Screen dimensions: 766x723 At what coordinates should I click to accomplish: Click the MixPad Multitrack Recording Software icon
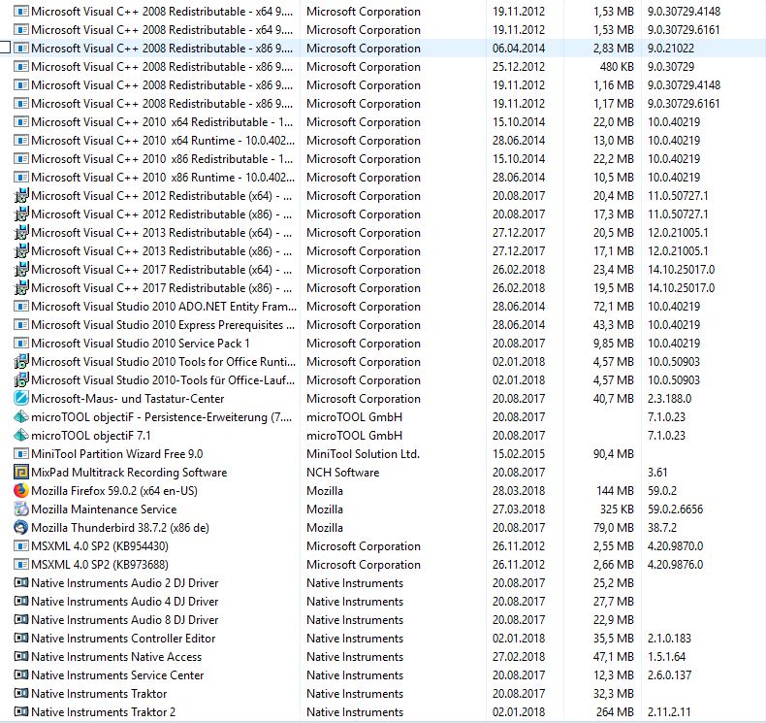21,473
